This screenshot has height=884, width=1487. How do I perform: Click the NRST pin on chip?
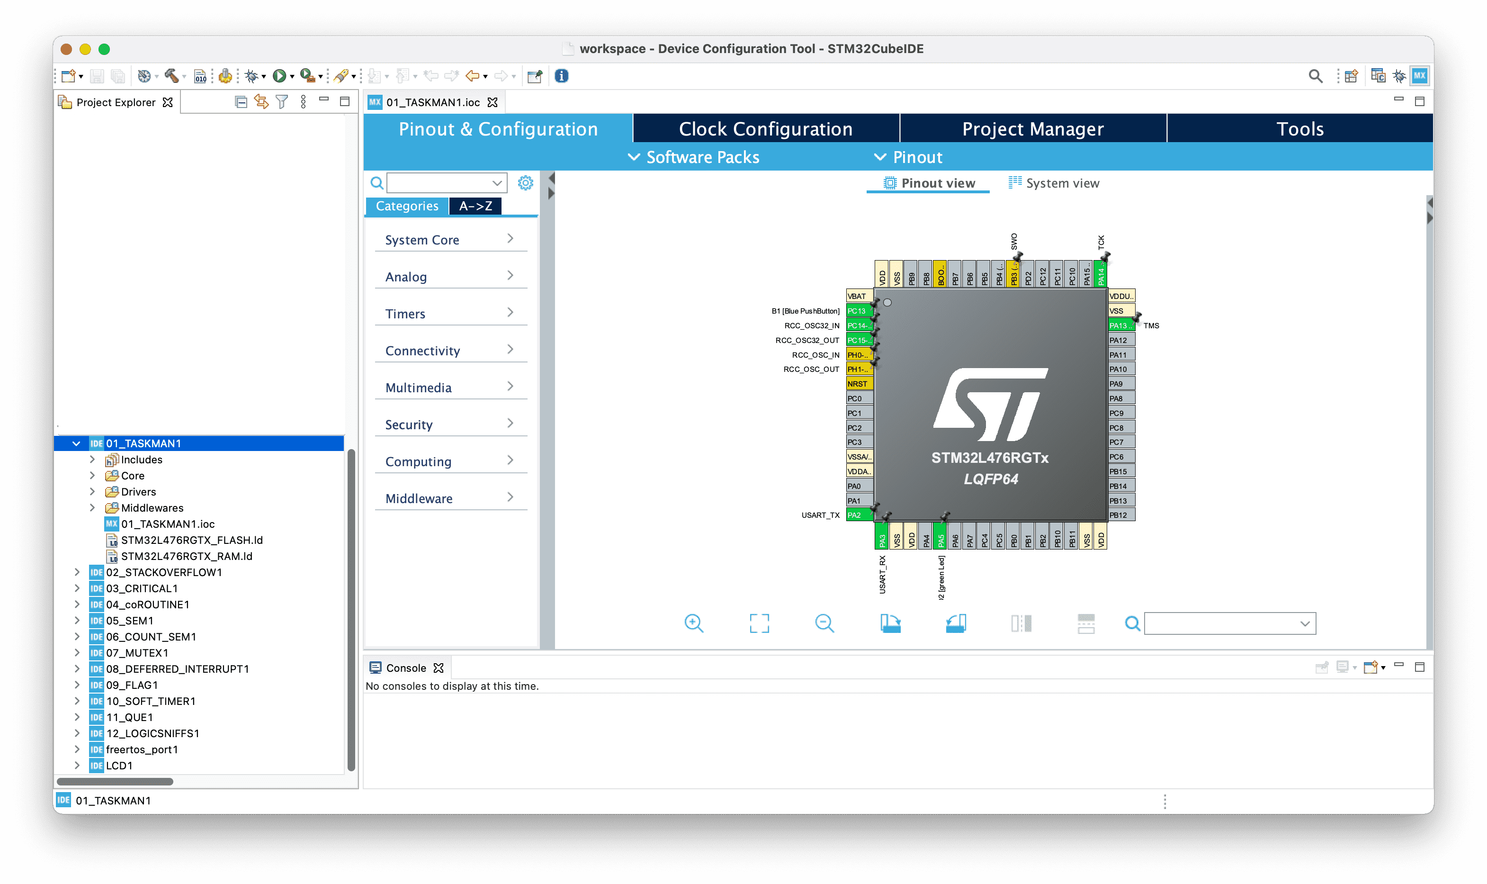click(x=859, y=384)
